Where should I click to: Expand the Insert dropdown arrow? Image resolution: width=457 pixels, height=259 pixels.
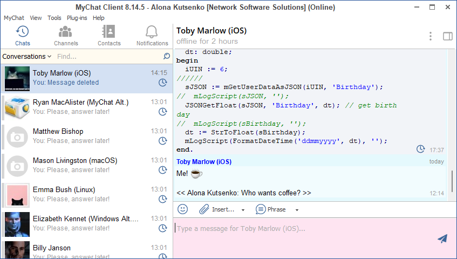(x=243, y=210)
